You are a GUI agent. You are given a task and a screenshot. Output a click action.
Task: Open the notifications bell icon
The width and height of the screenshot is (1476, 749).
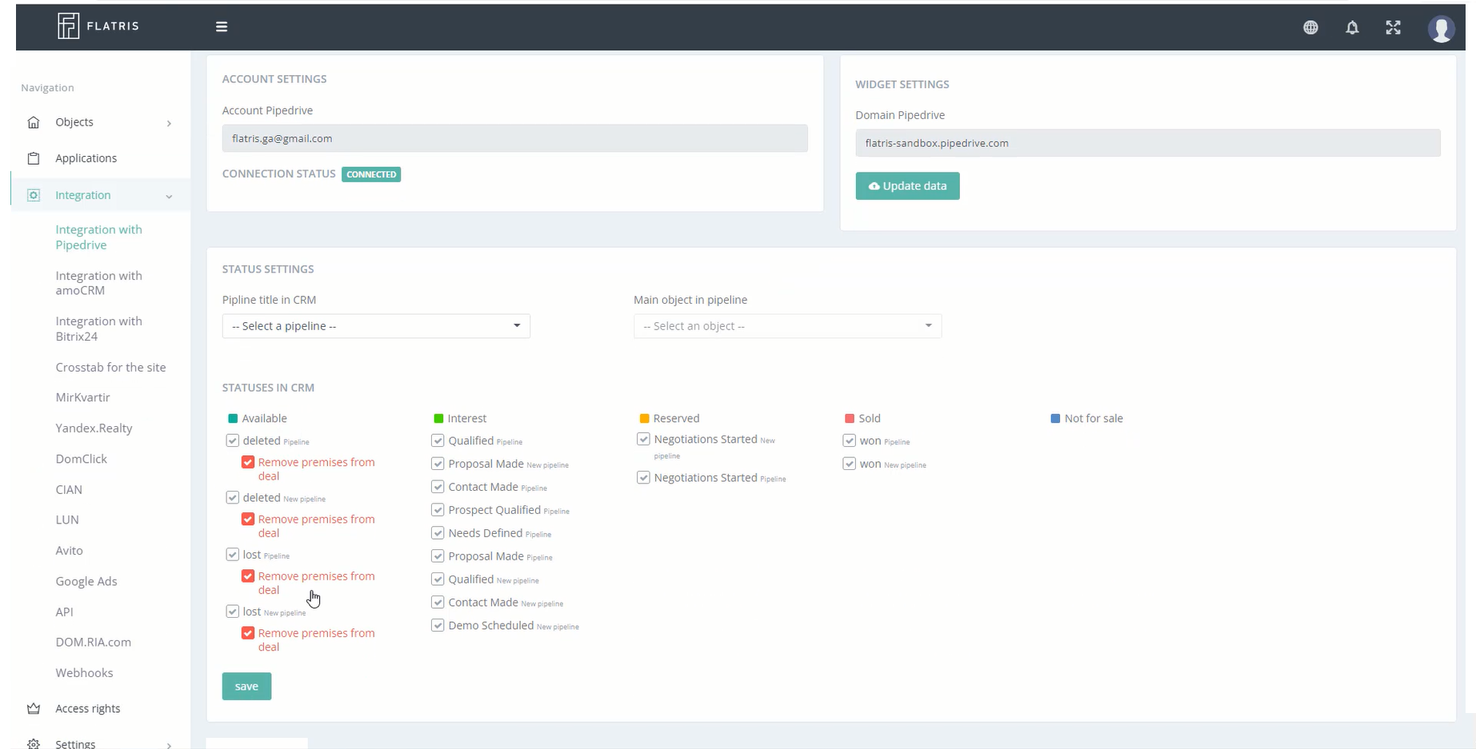(x=1352, y=27)
